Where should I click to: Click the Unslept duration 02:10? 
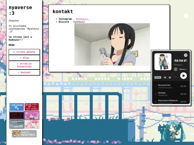pyautogui.click(x=183, y=94)
